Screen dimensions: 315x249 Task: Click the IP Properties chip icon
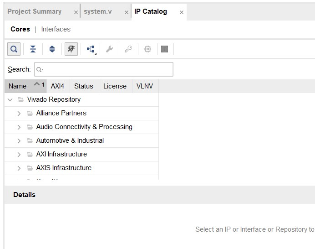(147, 49)
